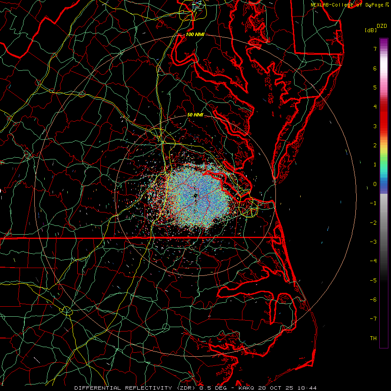This screenshot has width=391, height=391.
Task: Click the radar site at echo center
Action: [195, 195]
